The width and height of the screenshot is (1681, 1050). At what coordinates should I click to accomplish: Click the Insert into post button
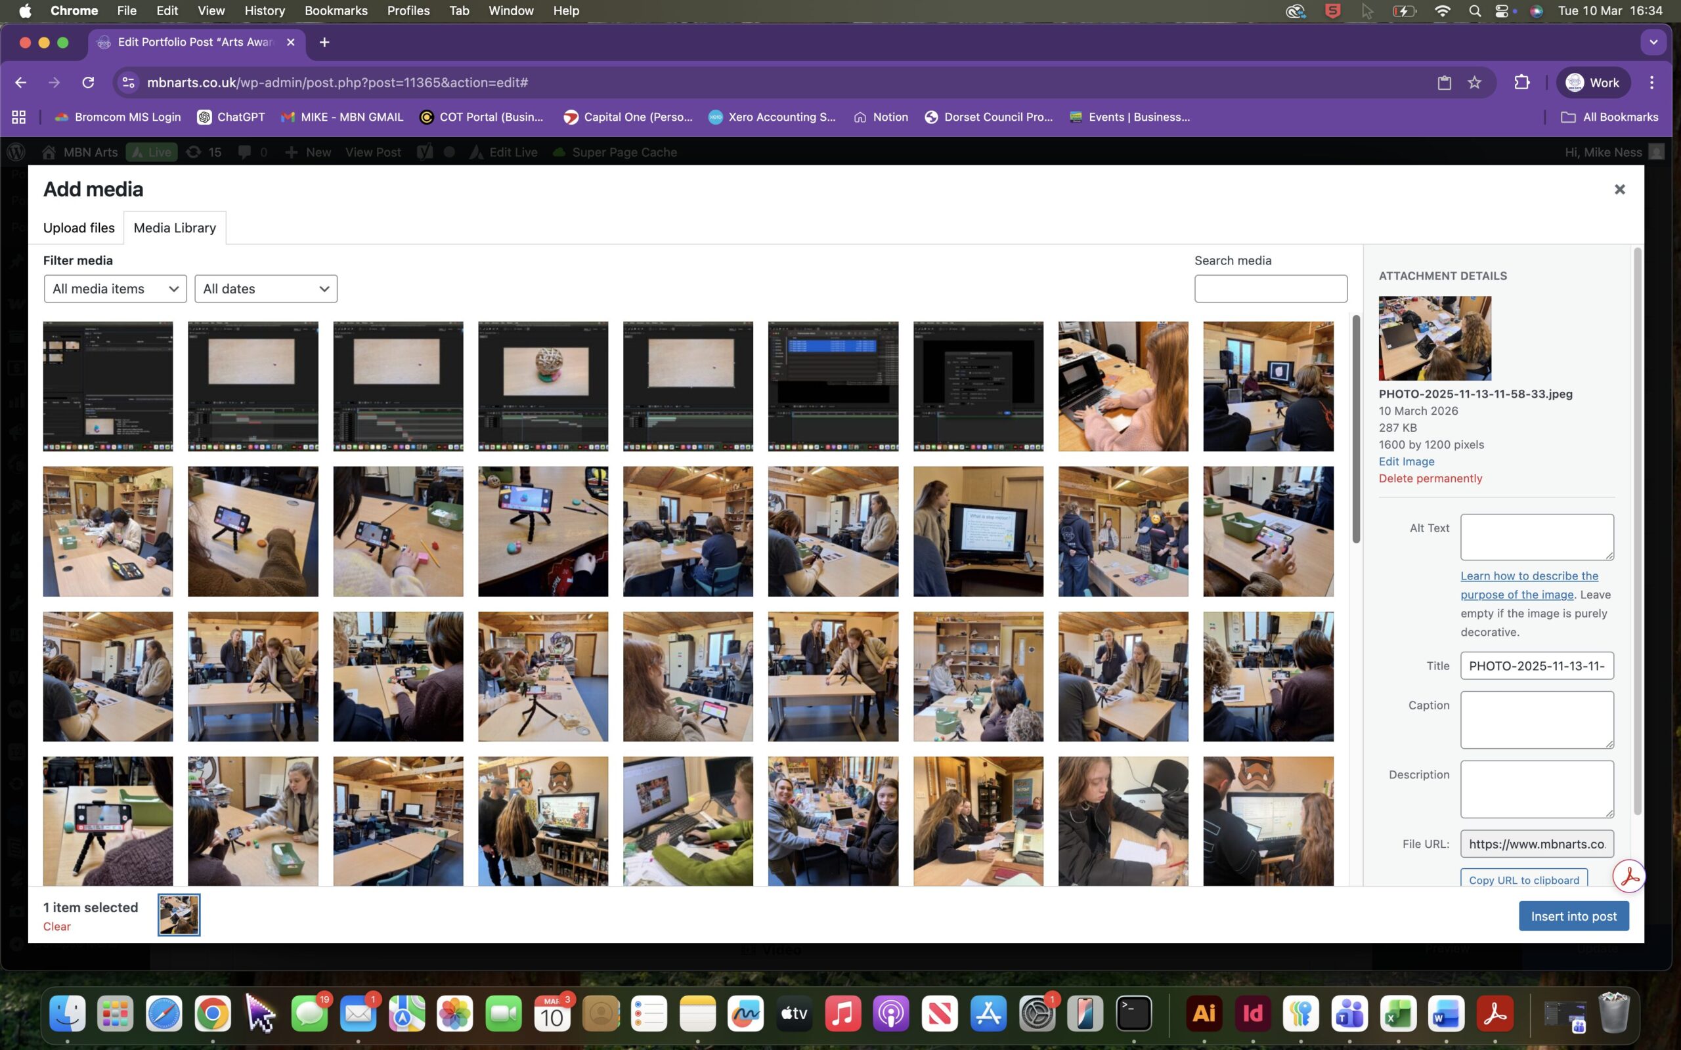tap(1573, 916)
